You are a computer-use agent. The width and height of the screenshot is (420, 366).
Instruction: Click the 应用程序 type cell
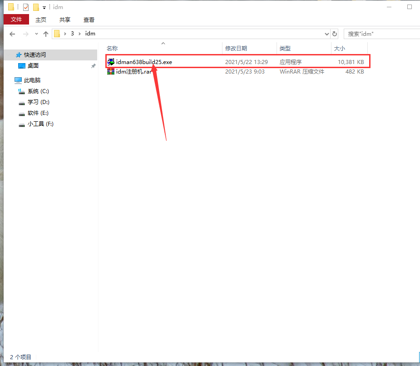tap(291, 62)
